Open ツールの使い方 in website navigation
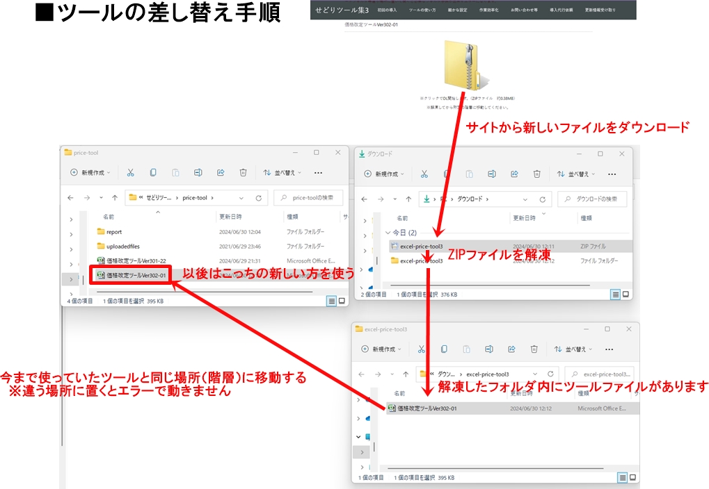The height and width of the screenshot is (489, 709). [422, 11]
